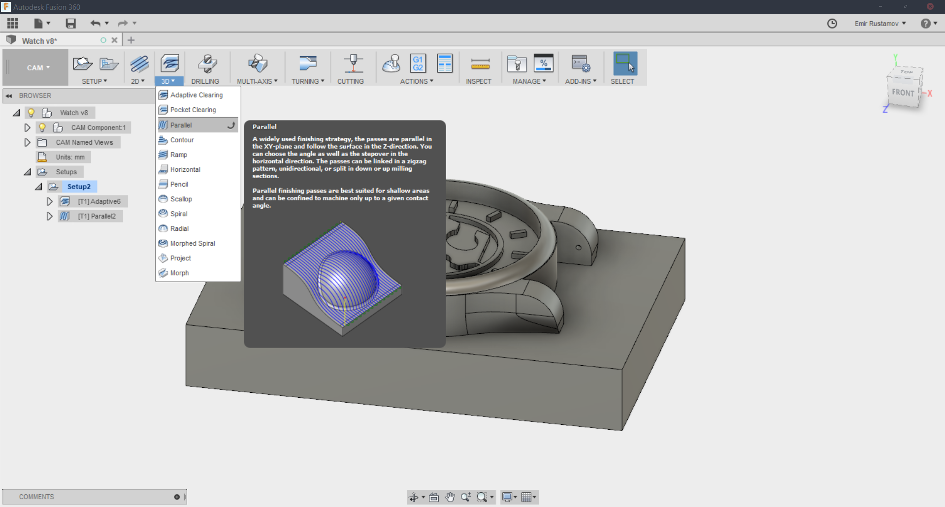Open the SETUP dropdown menu

pos(95,81)
